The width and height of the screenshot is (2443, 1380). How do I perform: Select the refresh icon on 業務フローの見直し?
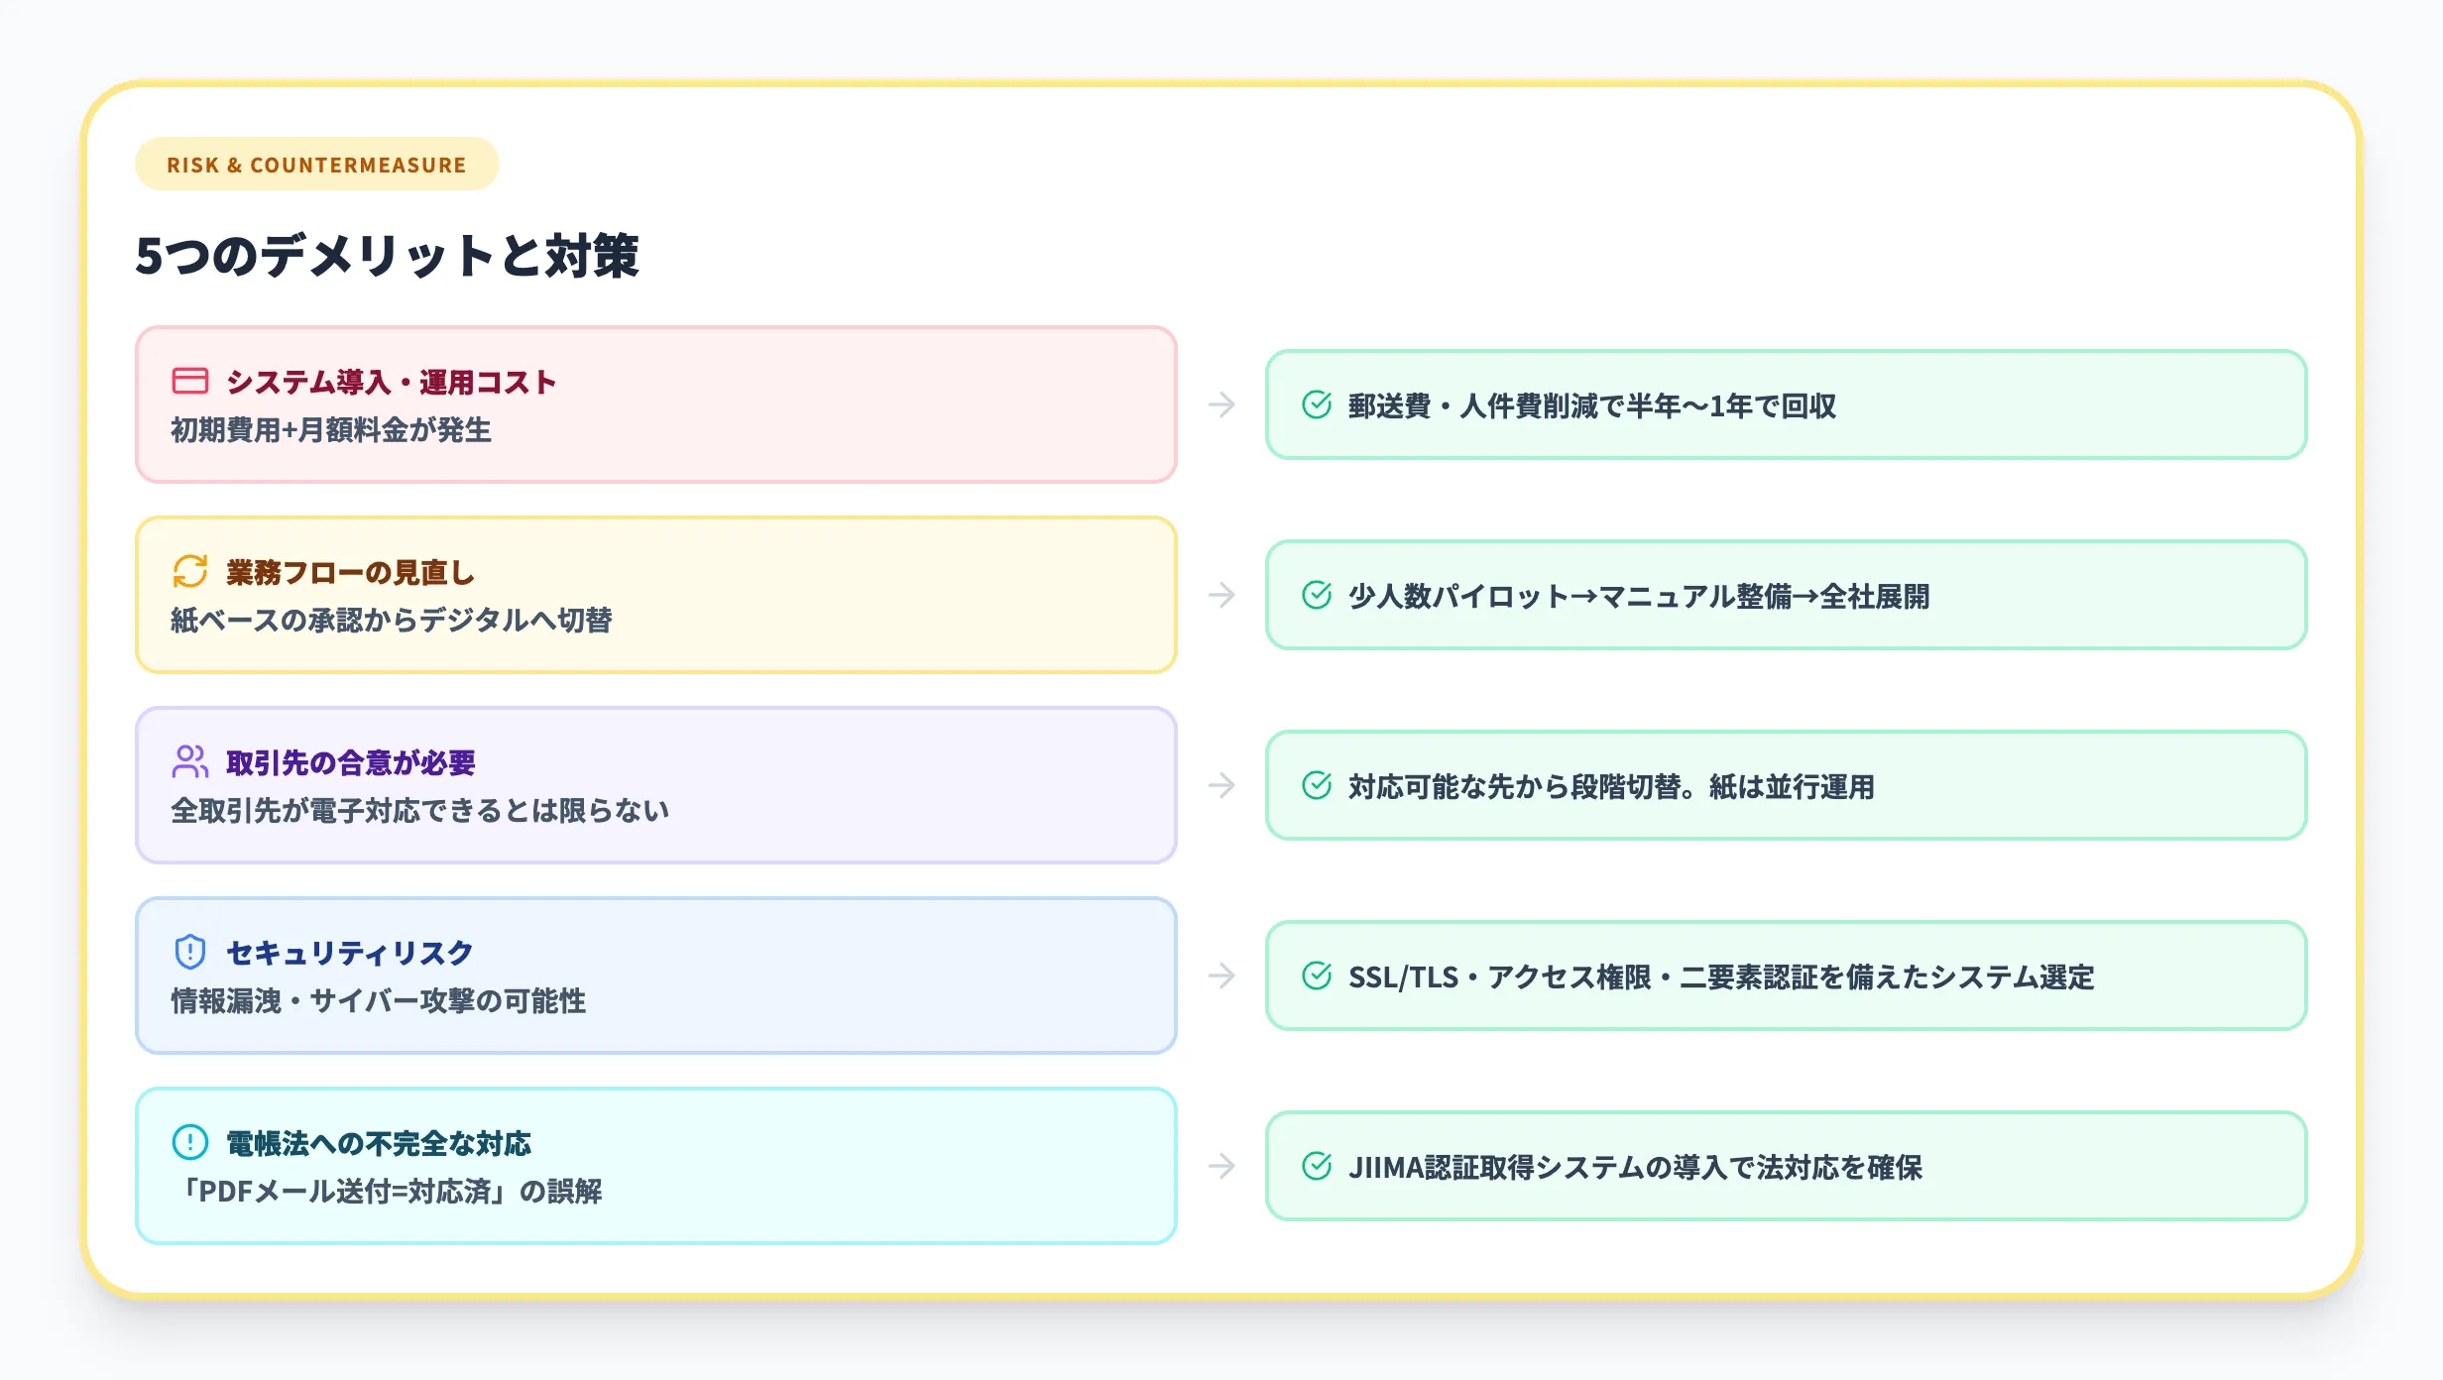(x=189, y=572)
